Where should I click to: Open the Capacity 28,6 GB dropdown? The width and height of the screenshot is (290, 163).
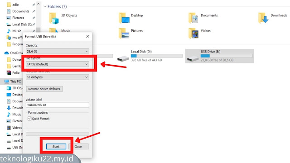(x=58, y=51)
